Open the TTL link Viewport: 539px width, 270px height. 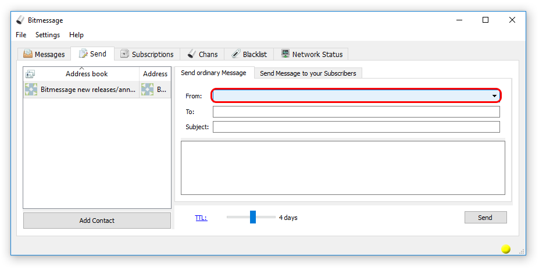201,218
